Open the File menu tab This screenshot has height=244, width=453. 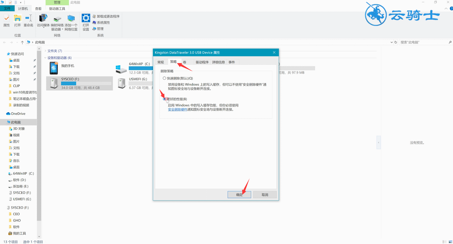[x=7, y=9]
